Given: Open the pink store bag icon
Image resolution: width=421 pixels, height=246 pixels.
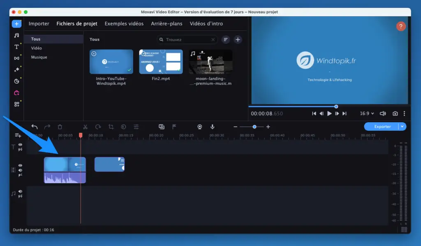Looking at the screenshot, I should pyautogui.click(x=16, y=93).
